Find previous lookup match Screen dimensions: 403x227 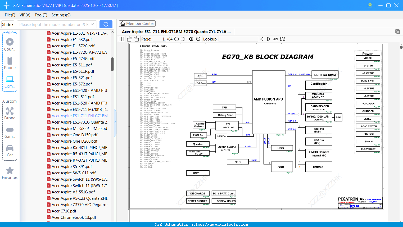click(262, 39)
